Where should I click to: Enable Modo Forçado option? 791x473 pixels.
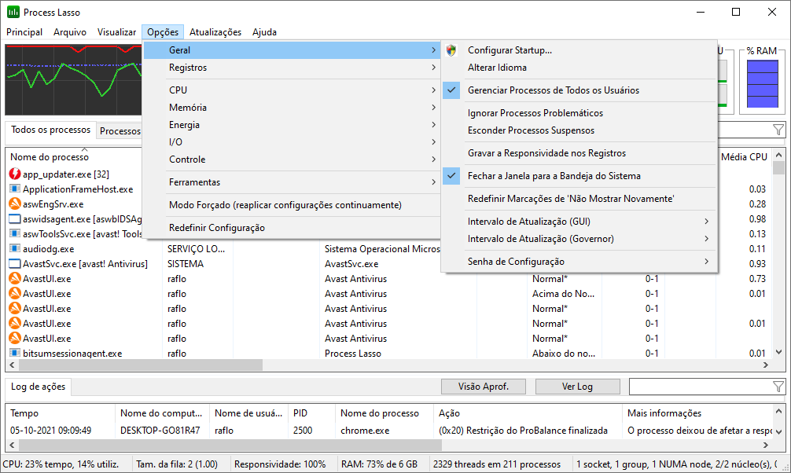point(292,205)
